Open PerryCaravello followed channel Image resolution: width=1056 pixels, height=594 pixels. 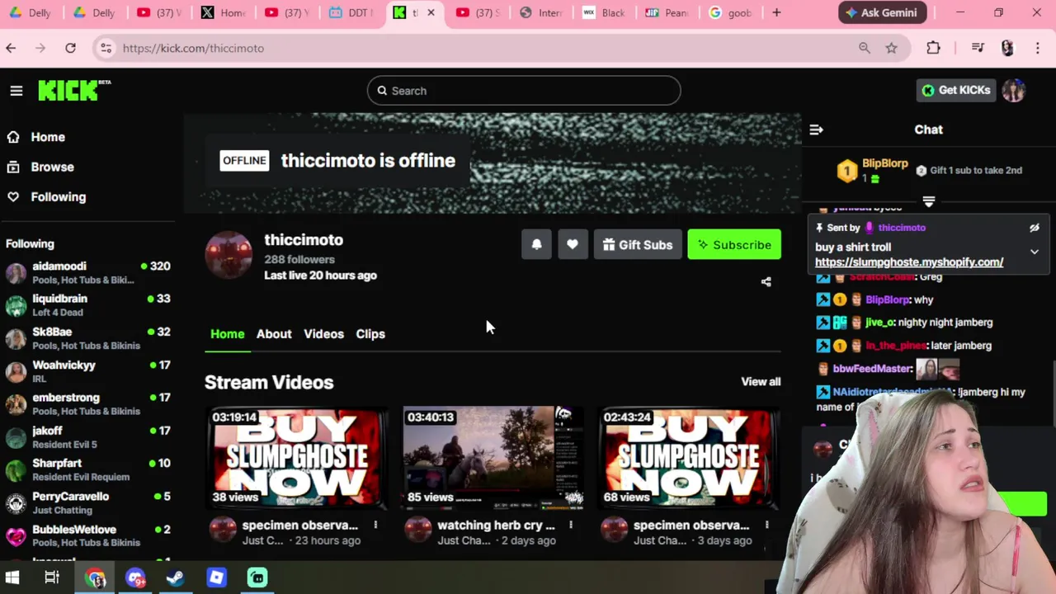pyautogui.click(x=87, y=503)
